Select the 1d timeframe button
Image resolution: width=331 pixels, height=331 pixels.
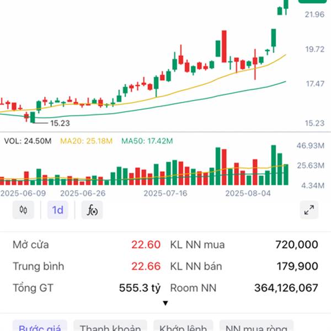(x=57, y=210)
